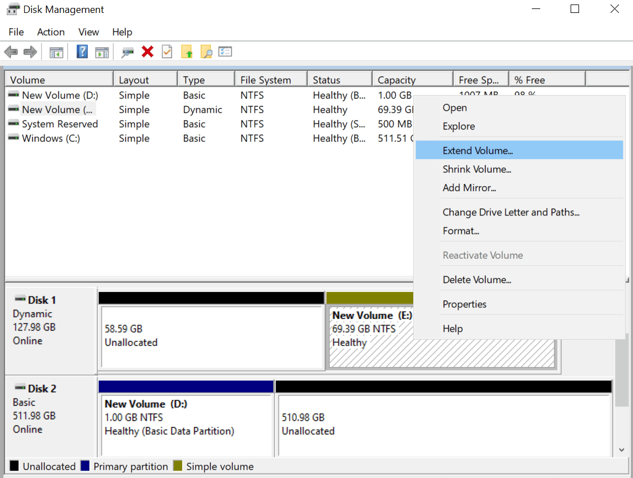Image resolution: width=633 pixels, height=478 pixels.
Task: Open the View menu
Action: click(88, 32)
